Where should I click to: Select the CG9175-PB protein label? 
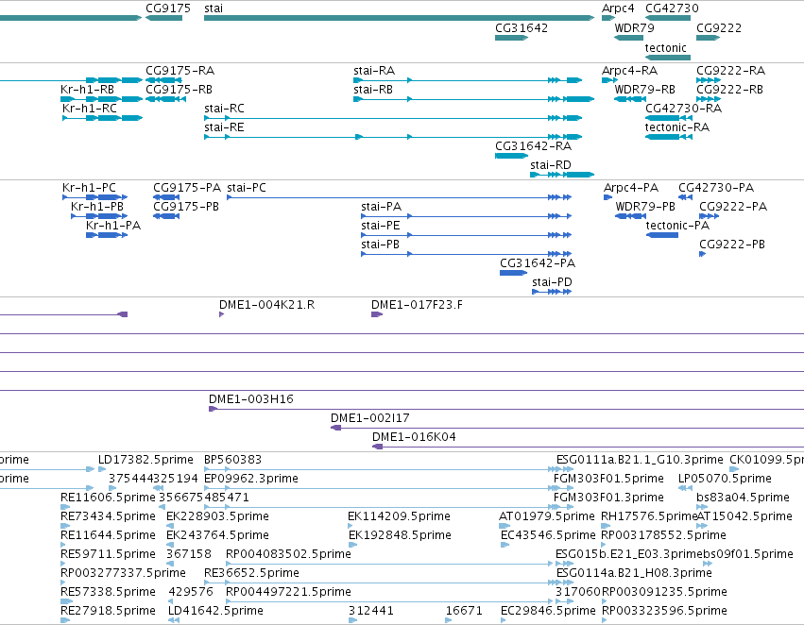pyautogui.click(x=186, y=207)
